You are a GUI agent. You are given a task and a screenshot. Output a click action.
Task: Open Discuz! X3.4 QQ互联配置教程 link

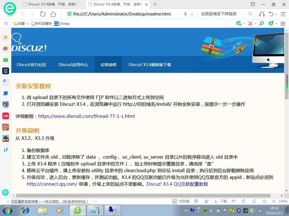pos(177,184)
